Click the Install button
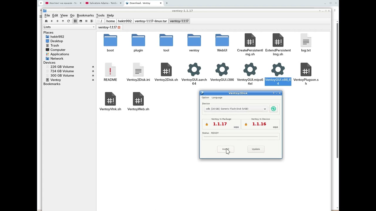The height and width of the screenshot is (211, 376). pos(226,149)
